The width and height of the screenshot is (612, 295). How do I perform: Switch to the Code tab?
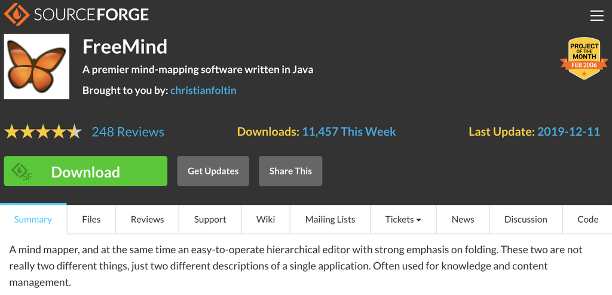click(x=587, y=220)
